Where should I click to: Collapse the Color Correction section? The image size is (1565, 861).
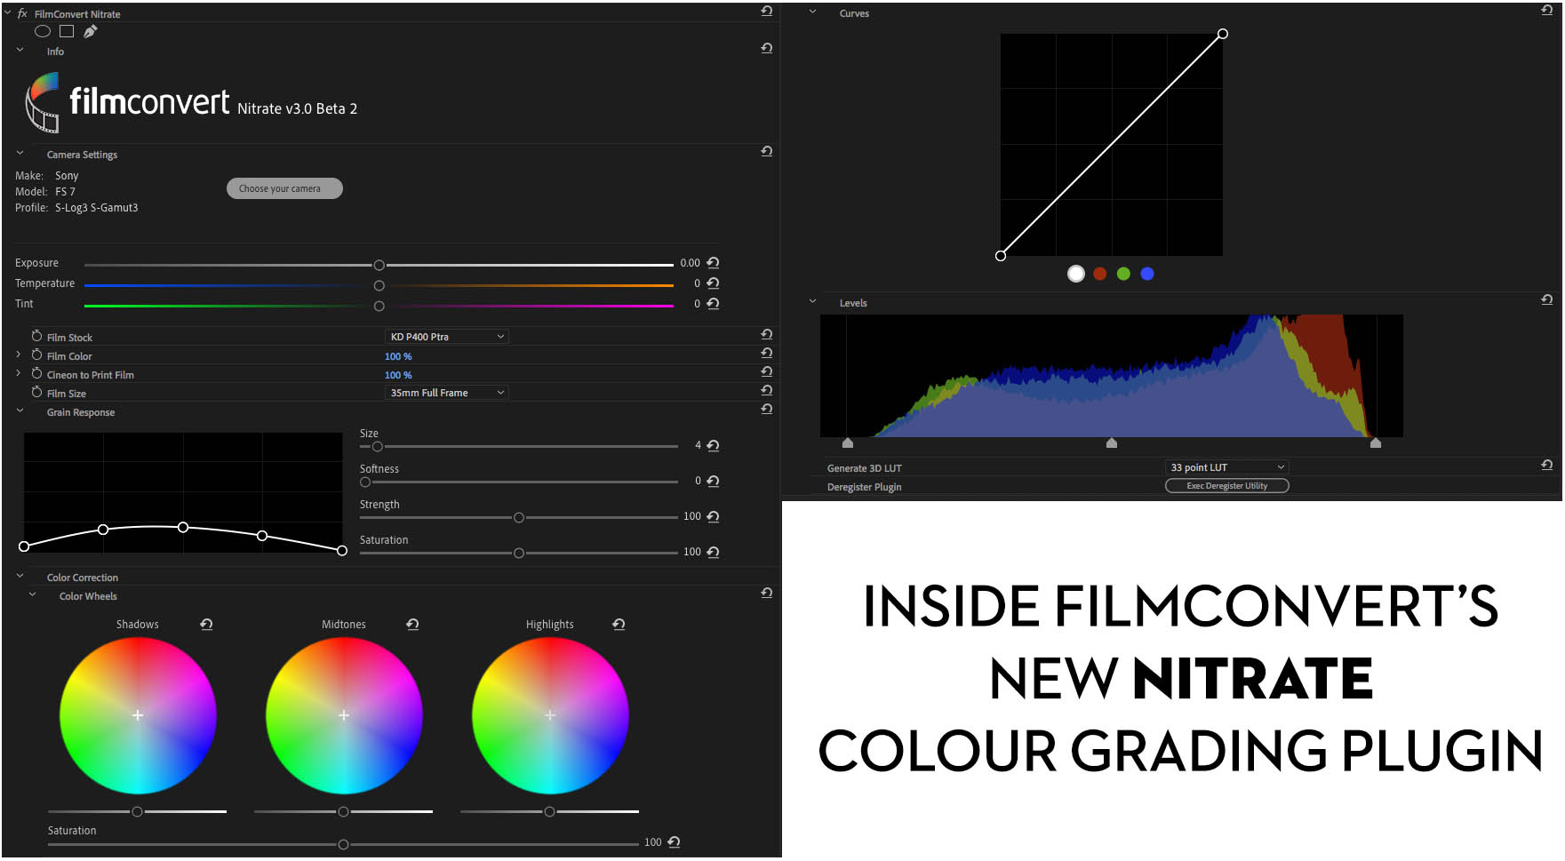pyautogui.click(x=20, y=576)
